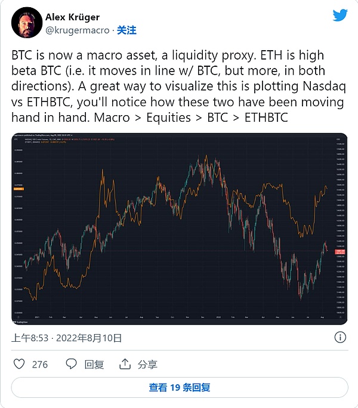
Task: Click the 276 likes count
Action: (40, 364)
